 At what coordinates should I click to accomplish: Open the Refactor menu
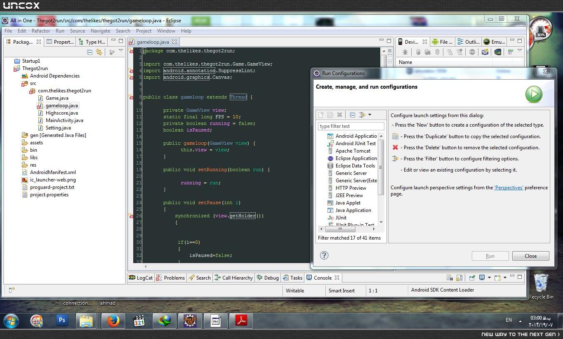[41, 31]
